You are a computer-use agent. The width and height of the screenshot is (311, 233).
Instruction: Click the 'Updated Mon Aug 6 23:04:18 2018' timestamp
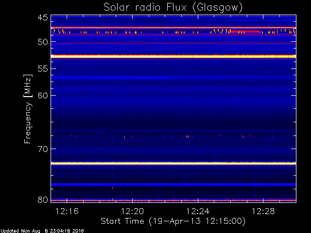(x=42, y=231)
